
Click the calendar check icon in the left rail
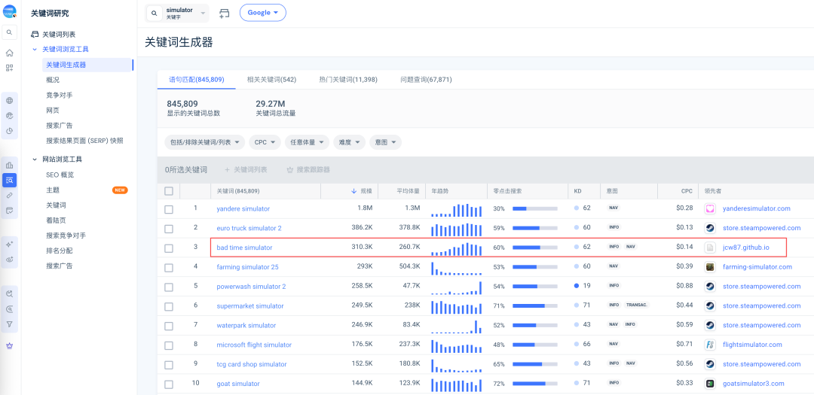(9, 211)
